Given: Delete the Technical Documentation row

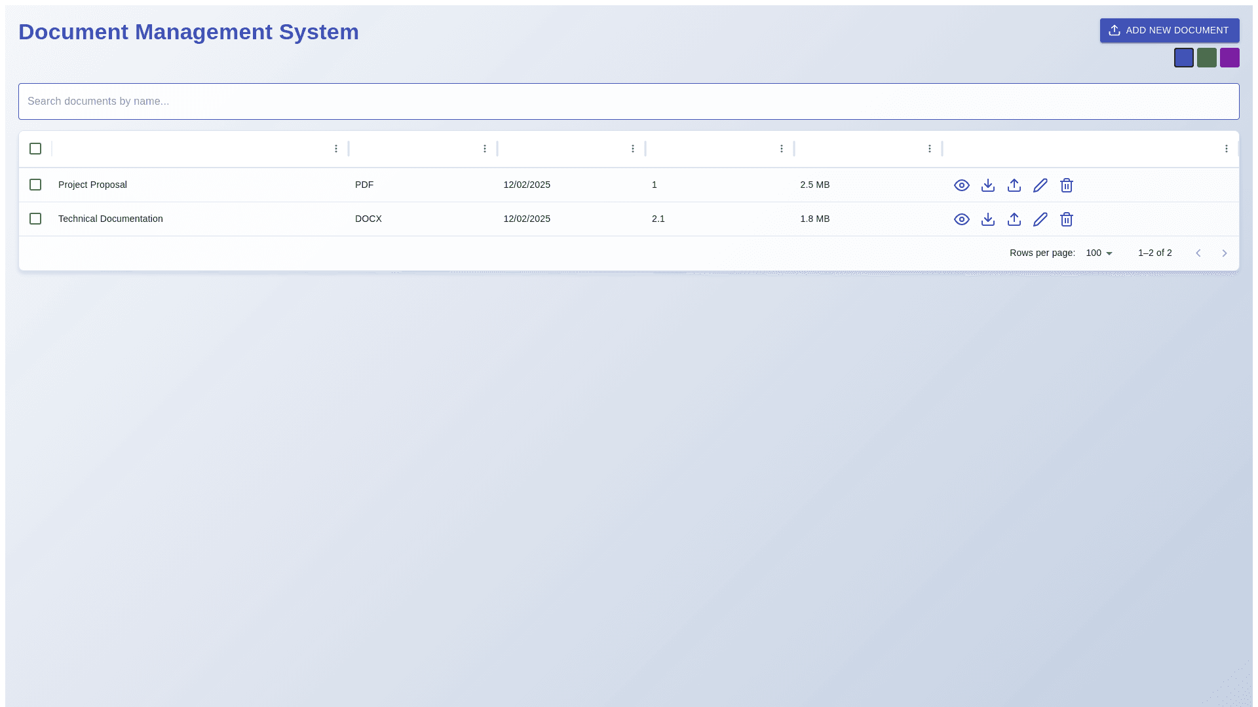Looking at the screenshot, I should (x=1066, y=219).
